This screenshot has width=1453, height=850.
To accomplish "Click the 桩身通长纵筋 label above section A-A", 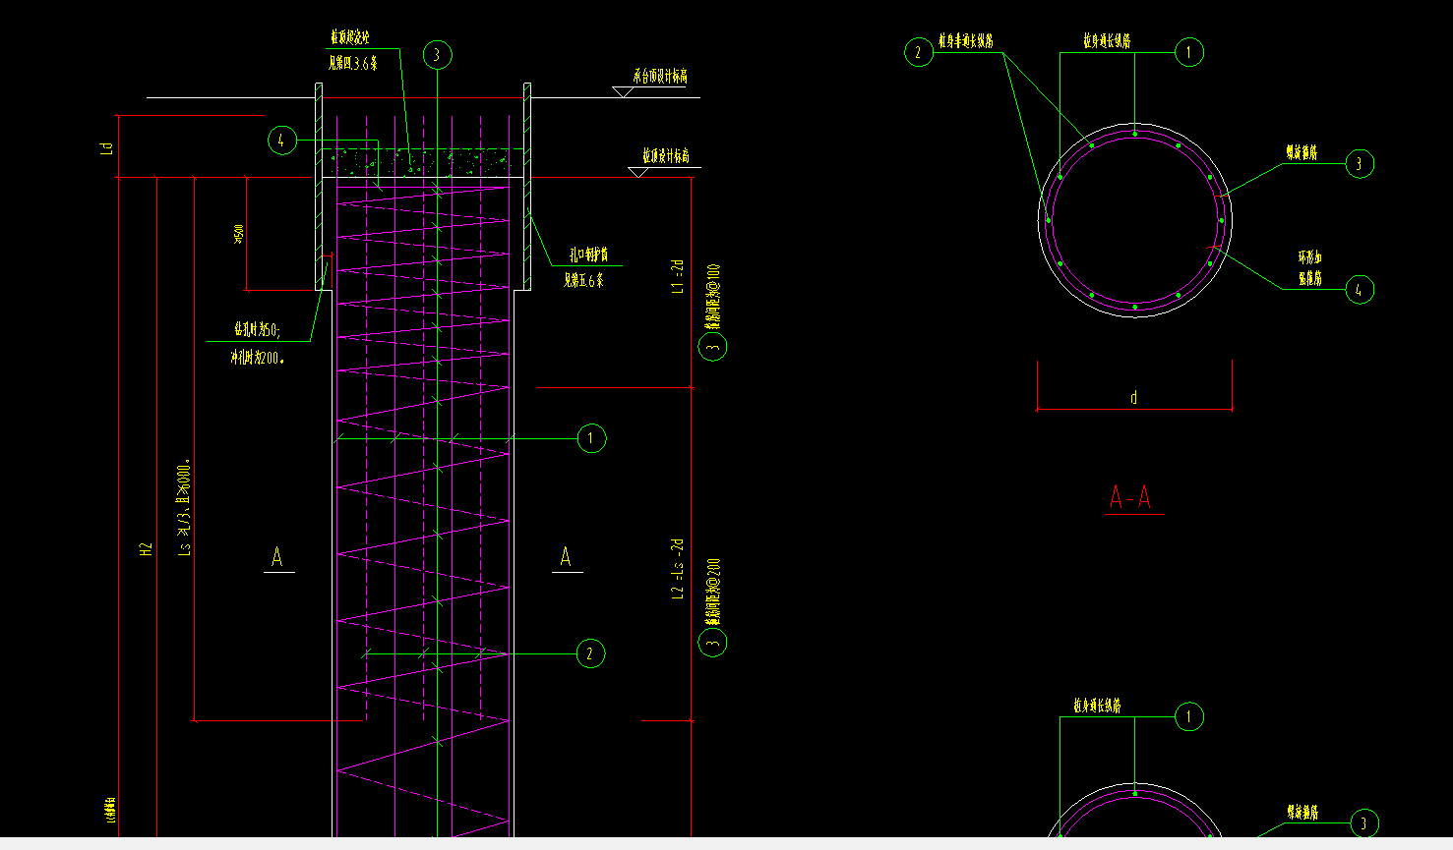I will pos(1107,41).
